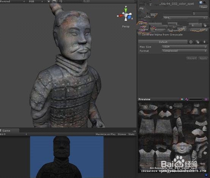Toggle scene lighting sun icon

pos(49,2)
